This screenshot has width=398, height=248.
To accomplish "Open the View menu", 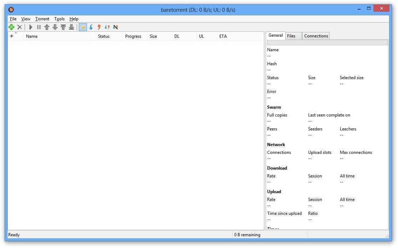I will click(26, 19).
